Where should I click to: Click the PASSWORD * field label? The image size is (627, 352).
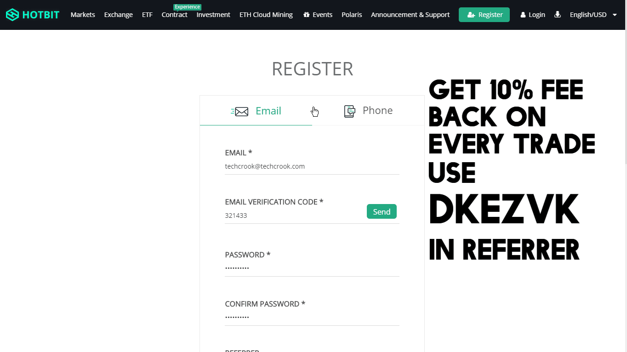(x=248, y=255)
